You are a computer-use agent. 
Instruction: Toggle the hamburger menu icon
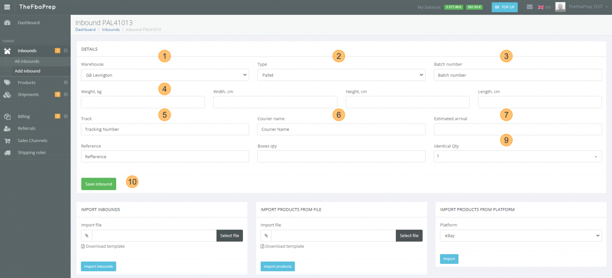coord(7,7)
